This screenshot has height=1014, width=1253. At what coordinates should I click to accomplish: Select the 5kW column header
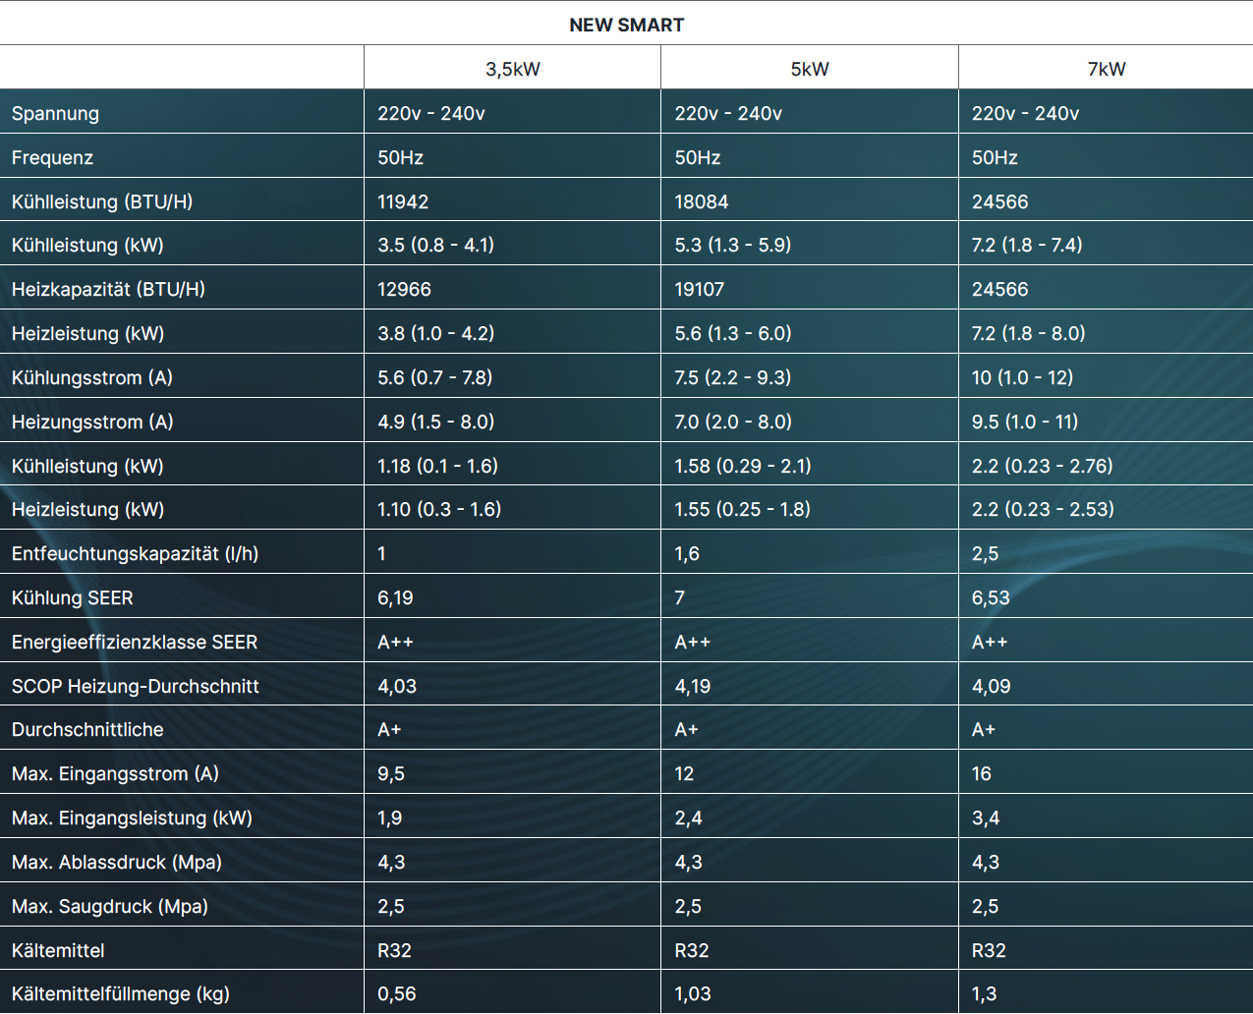809,69
